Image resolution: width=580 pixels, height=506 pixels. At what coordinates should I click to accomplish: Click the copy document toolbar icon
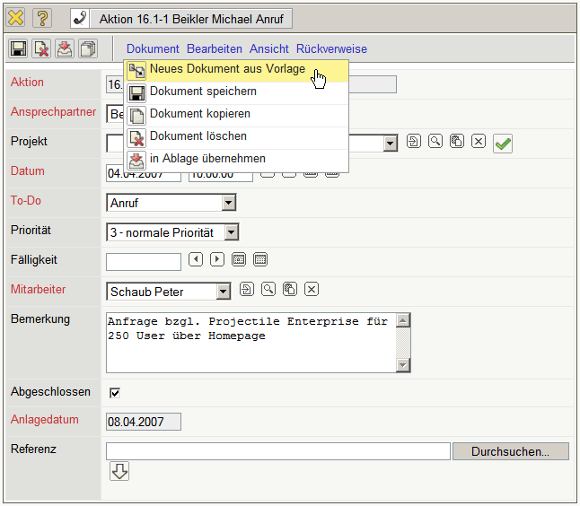point(88,49)
